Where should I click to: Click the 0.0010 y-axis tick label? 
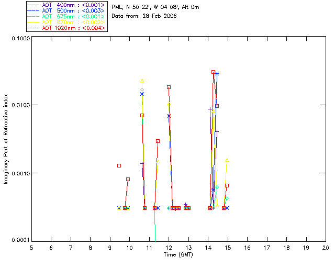pos(21,173)
